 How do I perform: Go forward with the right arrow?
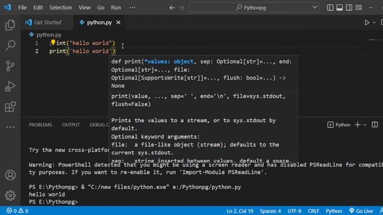(x=181, y=8)
